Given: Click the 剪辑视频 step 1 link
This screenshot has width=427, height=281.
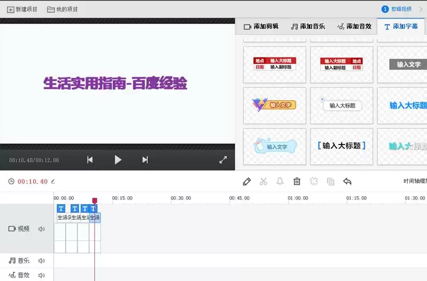Looking at the screenshot, I should 397,9.
